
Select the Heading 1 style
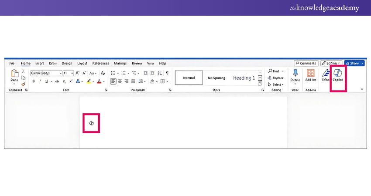(x=244, y=78)
